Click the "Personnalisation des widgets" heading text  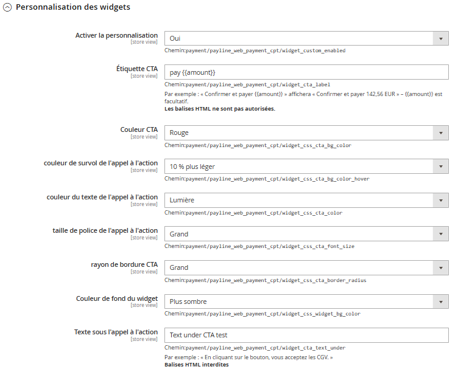point(72,7)
